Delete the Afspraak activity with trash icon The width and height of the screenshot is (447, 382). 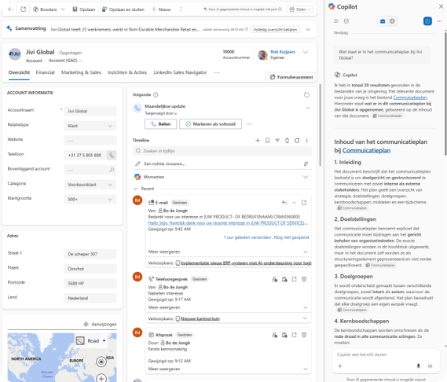[x=304, y=335]
